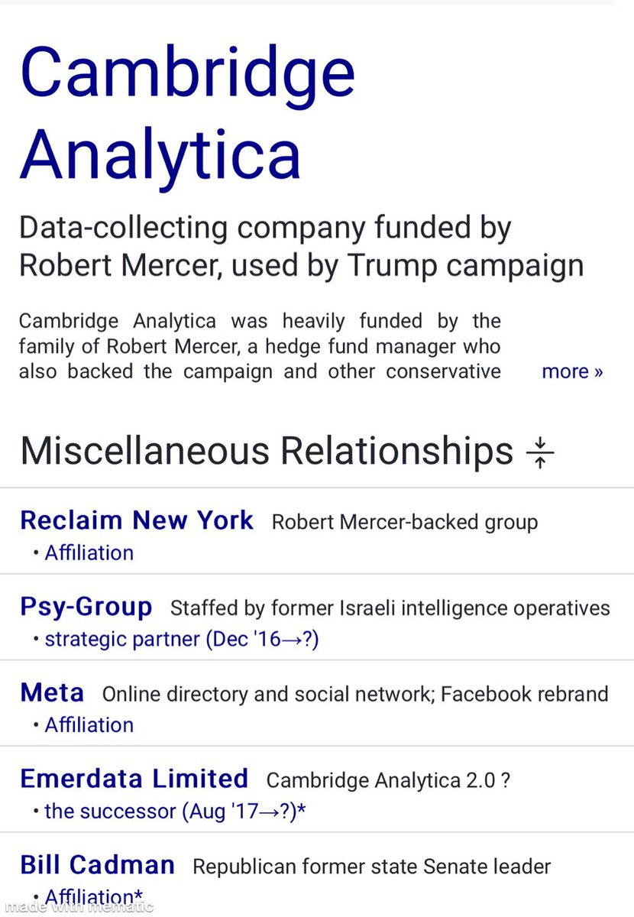Click the 'made with mematic' watermark

tap(77, 907)
